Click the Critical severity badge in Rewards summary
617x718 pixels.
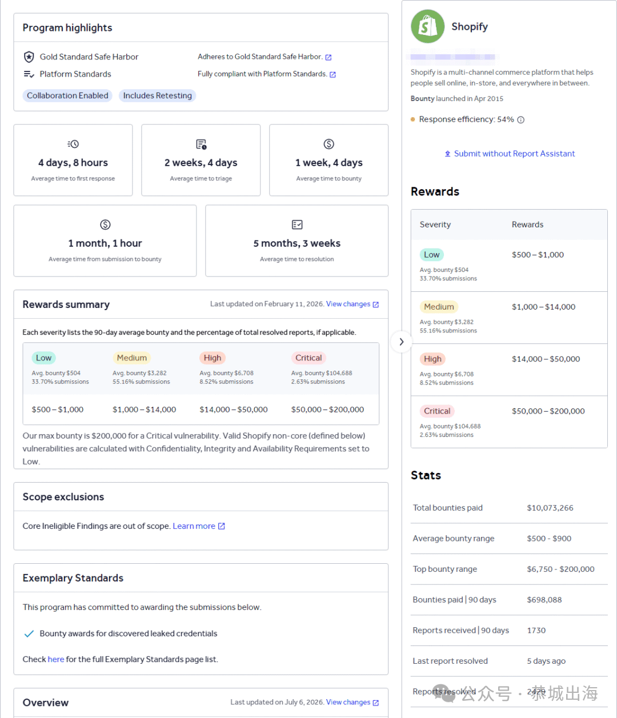308,358
